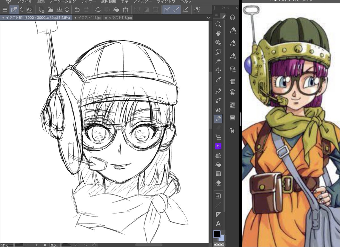340x247 pixels.
Task: Select the Eyedropper tool
Action: (x=218, y=79)
